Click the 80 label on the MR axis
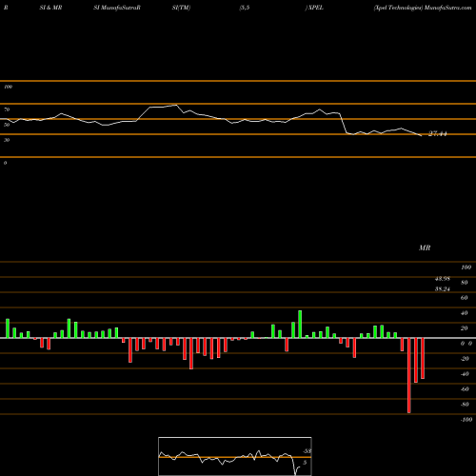The width and height of the screenshot is (476, 476). (x=465, y=283)
